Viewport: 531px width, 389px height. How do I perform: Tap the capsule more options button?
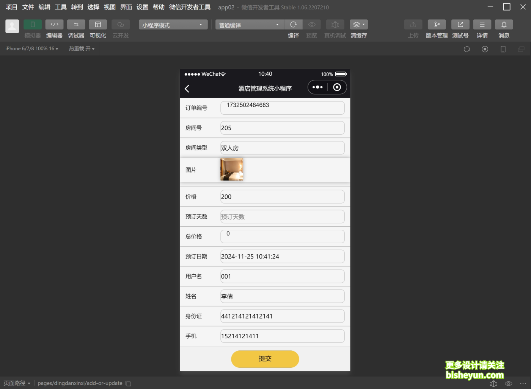[317, 87]
